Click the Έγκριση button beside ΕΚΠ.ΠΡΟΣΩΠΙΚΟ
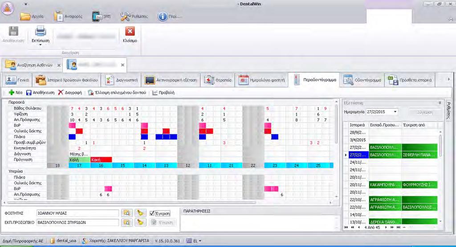The image size is (456, 247). tap(163, 223)
